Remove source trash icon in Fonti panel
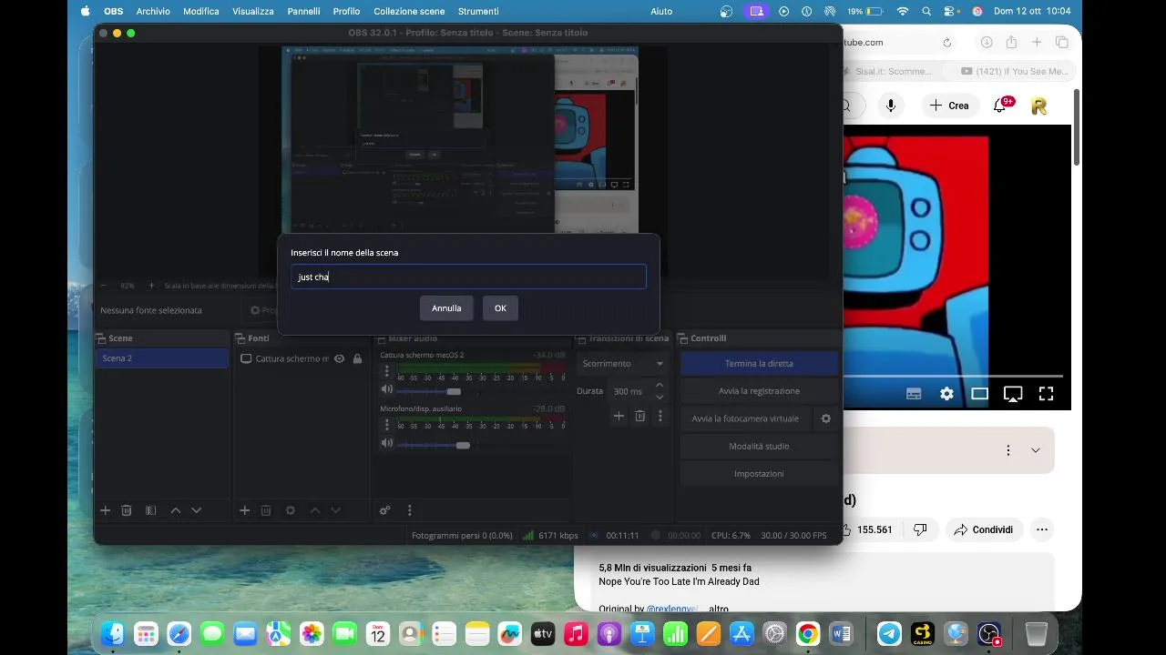The image size is (1166, 655). [266, 510]
